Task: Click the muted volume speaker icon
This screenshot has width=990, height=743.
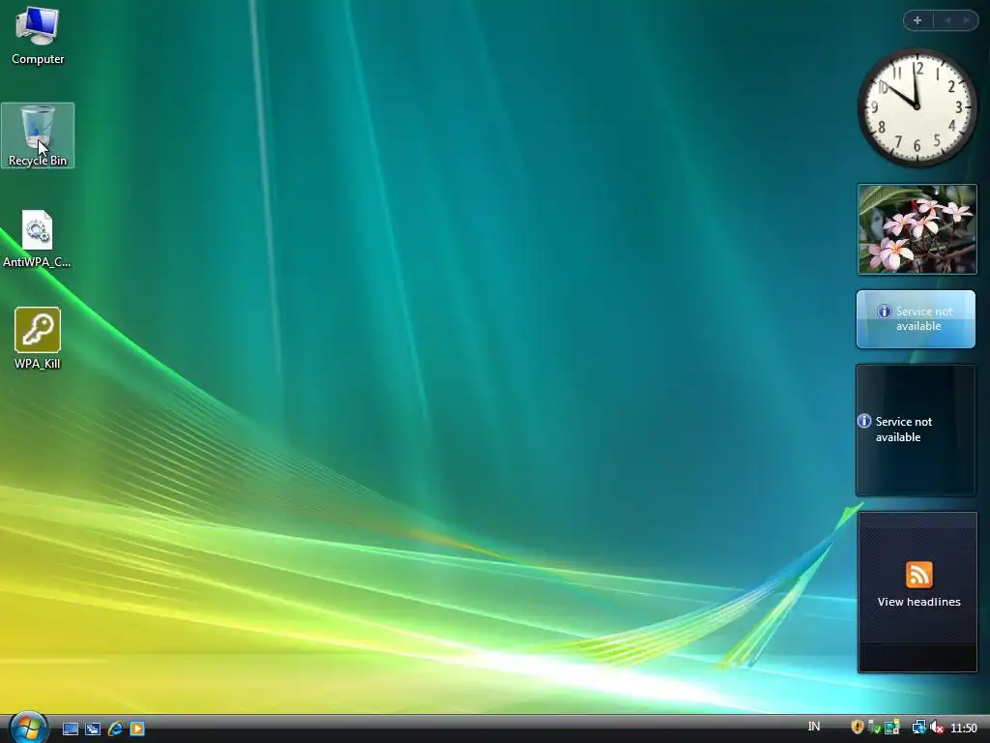Action: 936,728
